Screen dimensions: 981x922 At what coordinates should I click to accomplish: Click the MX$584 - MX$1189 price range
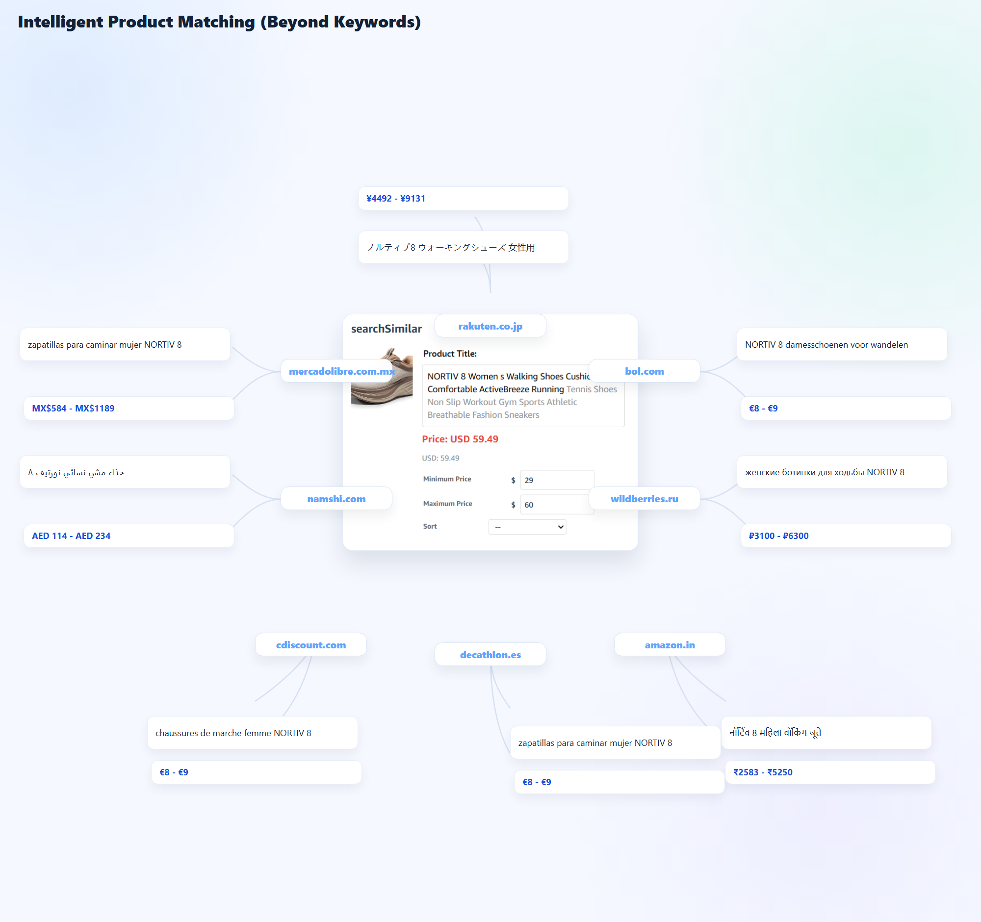click(x=129, y=409)
